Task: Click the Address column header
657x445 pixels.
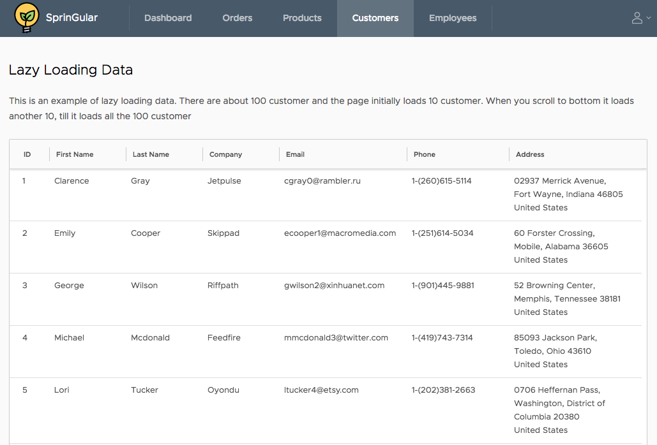Action: [530, 154]
